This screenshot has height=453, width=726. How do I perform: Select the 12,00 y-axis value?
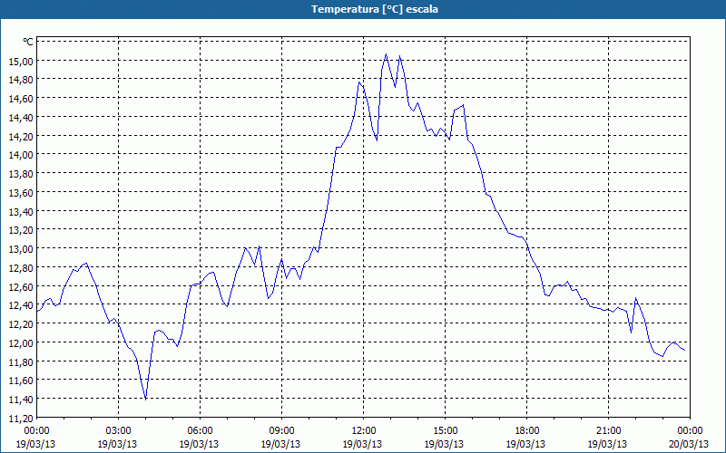pos(21,342)
